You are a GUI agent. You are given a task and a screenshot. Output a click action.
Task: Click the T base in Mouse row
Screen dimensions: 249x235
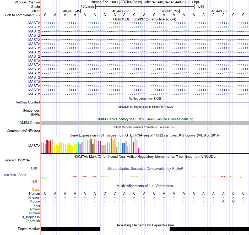pyautogui.click(x=243, y=201)
